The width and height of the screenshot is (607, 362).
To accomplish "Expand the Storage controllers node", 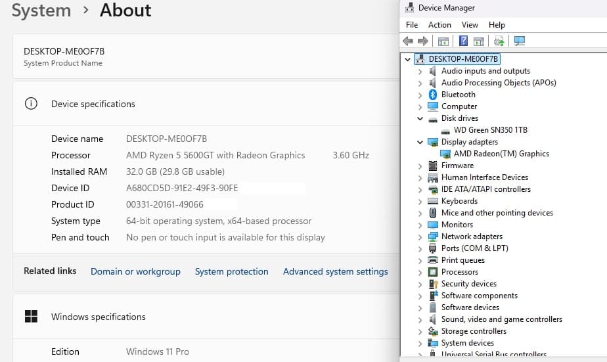I will (420, 331).
